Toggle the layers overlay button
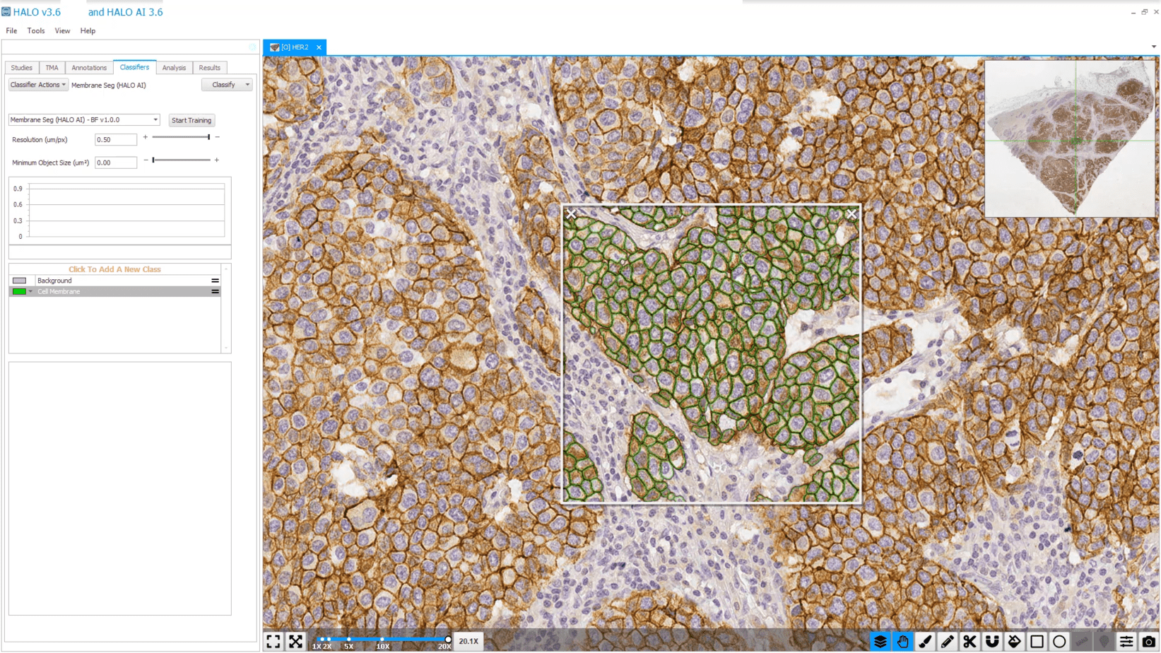This screenshot has height=653, width=1161. pos(880,642)
